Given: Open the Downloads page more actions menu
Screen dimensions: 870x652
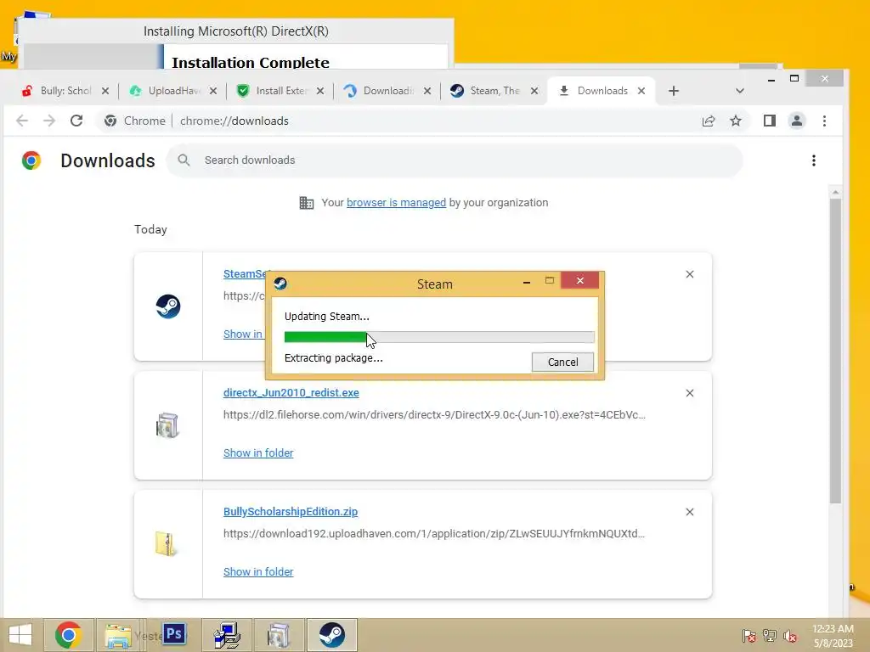Looking at the screenshot, I should click(814, 160).
